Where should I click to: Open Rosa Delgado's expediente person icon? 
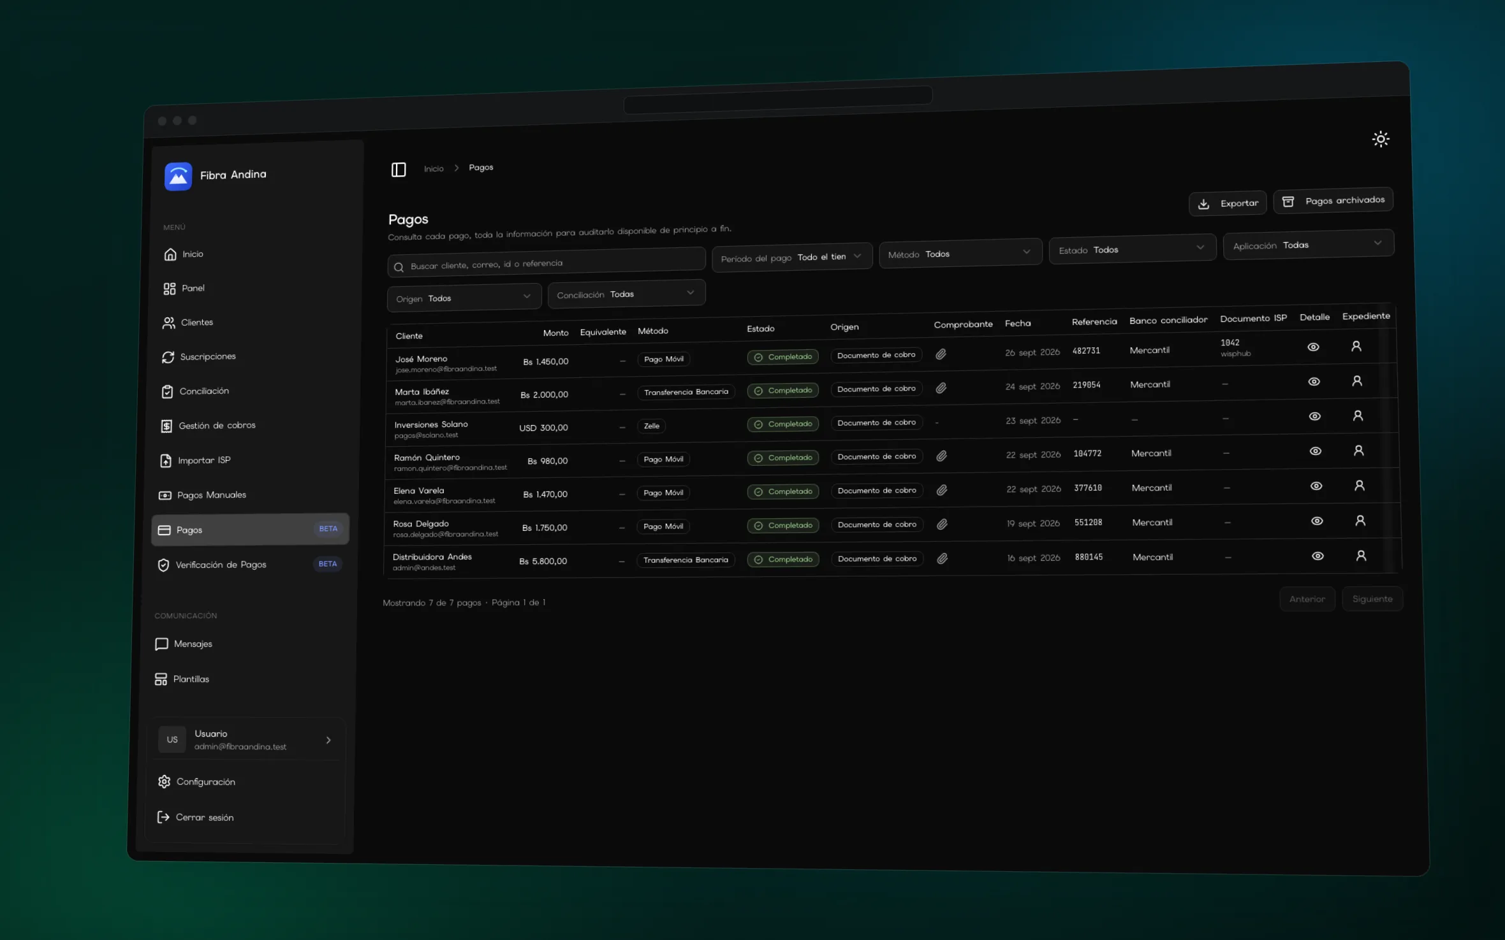pyautogui.click(x=1360, y=521)
